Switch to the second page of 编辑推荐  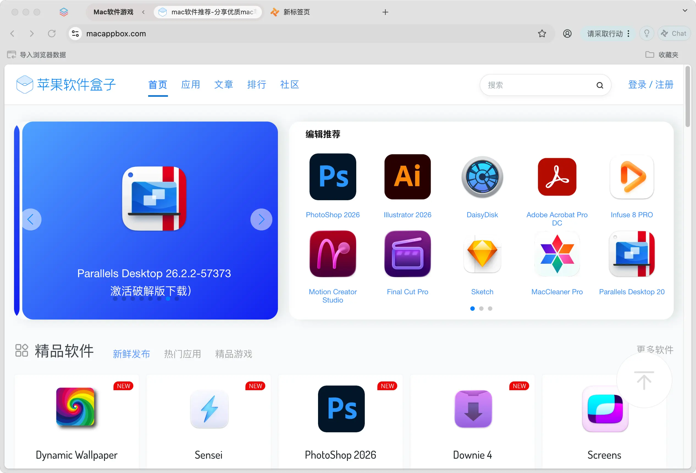pos(481,309)
